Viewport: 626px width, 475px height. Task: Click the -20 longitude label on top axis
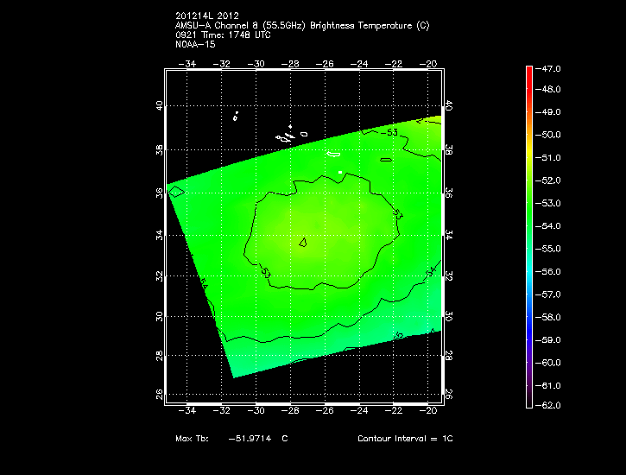[x=429, y=64]
